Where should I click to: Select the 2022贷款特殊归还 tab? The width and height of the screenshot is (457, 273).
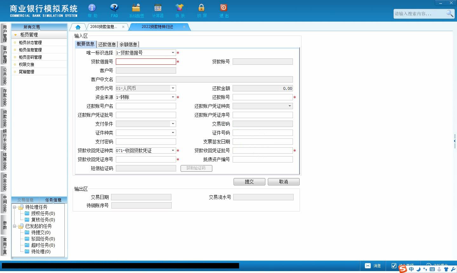pos(157,27)
